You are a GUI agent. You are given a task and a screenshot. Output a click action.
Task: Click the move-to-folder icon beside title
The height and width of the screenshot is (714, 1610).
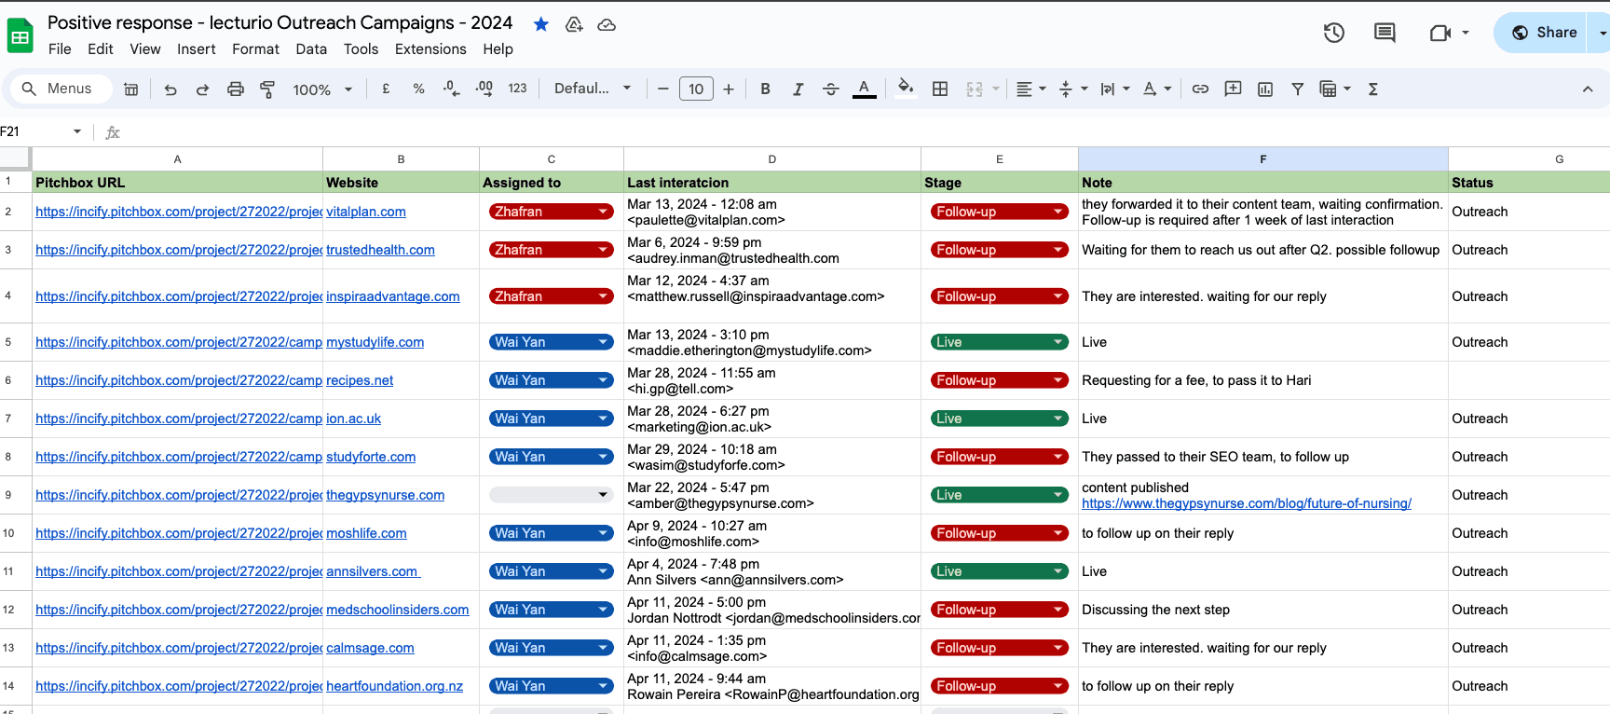[574, 24]
